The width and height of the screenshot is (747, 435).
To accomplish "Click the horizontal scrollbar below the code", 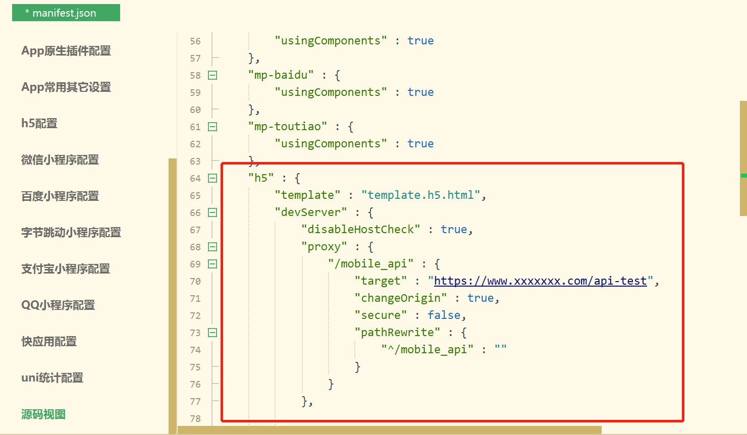I will [x=390, y=430].
